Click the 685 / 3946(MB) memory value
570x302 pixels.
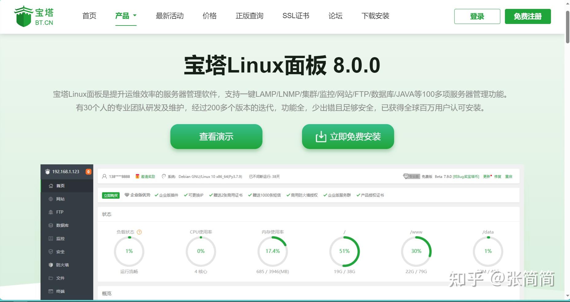pos(273,272)
